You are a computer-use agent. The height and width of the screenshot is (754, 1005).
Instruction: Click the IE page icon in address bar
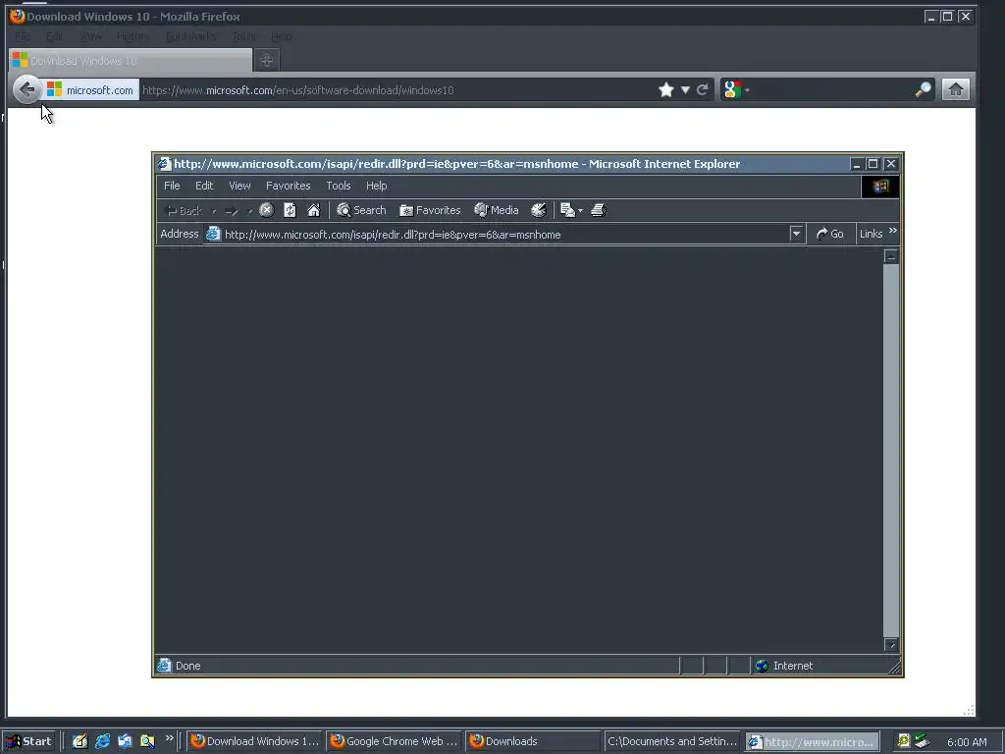(213, 234)
